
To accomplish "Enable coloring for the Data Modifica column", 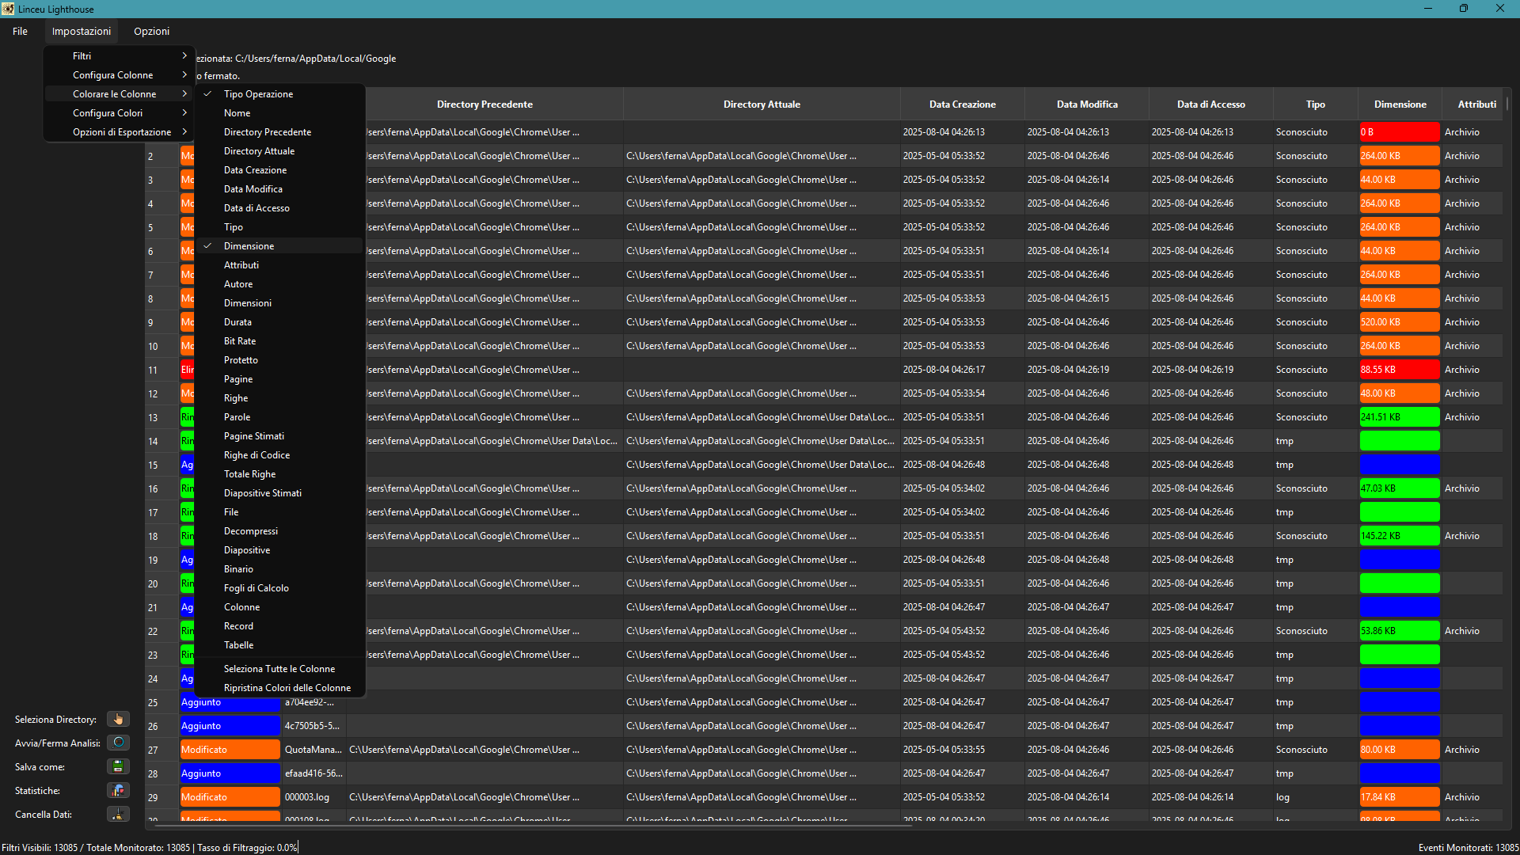I will 253,189.
